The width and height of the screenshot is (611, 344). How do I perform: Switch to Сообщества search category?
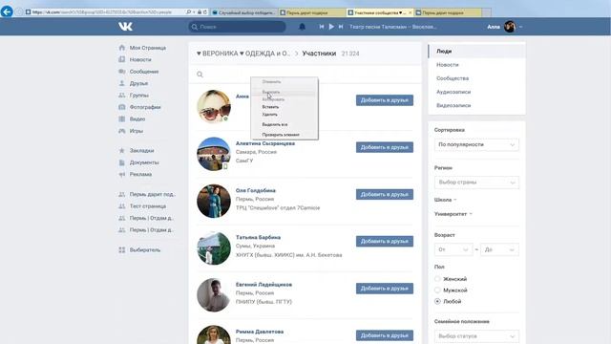(453, 78)
